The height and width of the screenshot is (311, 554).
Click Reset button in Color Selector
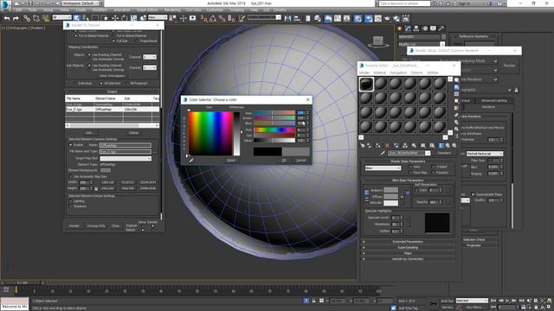click(231, 161)
